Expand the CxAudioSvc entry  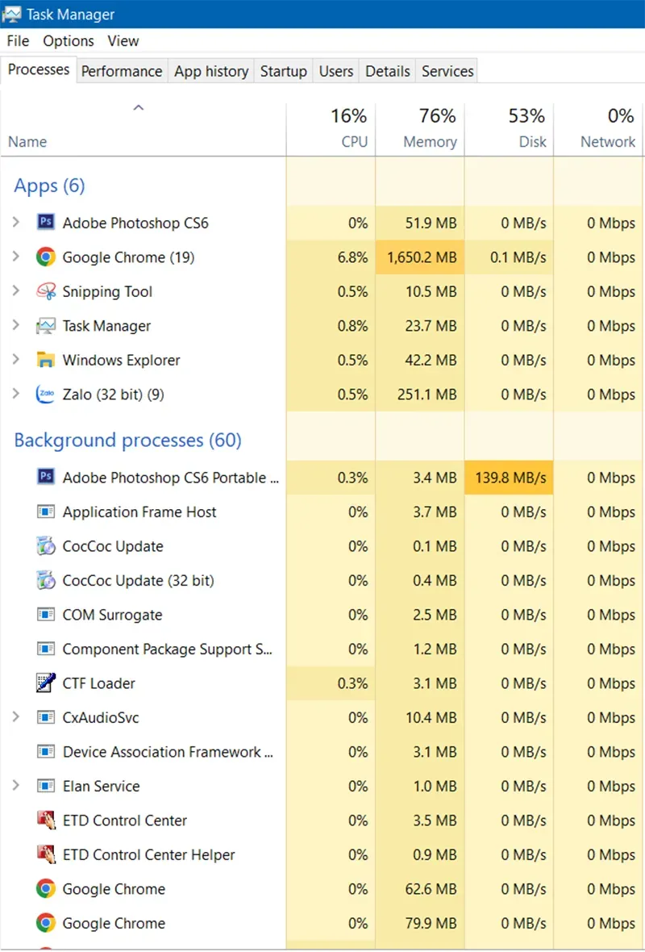point(16,717)
